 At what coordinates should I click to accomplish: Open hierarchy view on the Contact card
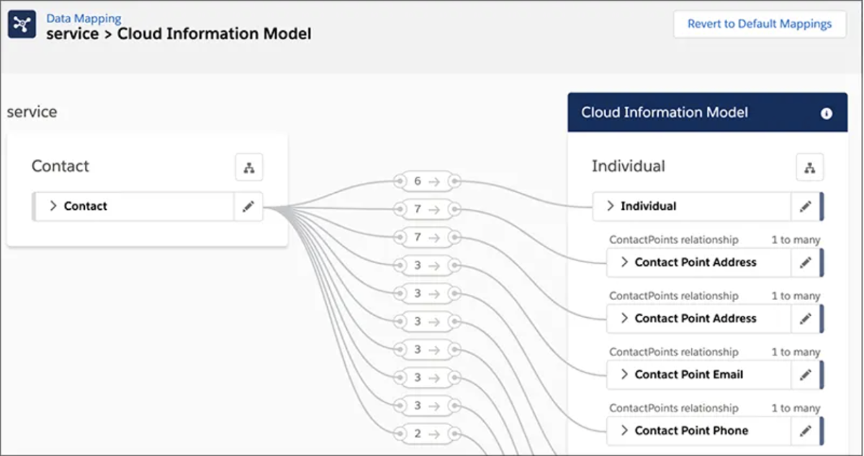pyautogui.click(x=248, y=167)
